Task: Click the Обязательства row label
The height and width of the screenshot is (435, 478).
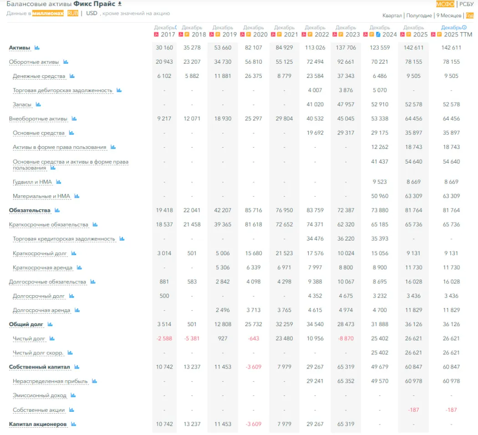Action: click(30, 210)
